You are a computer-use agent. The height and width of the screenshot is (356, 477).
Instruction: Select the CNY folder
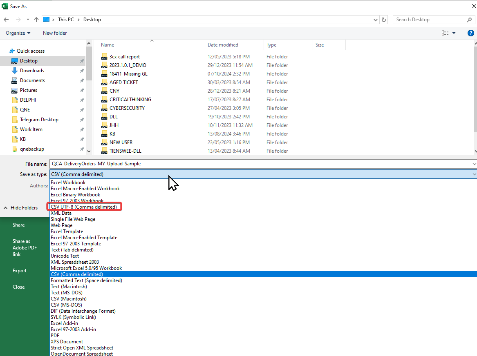click(114, 91)
